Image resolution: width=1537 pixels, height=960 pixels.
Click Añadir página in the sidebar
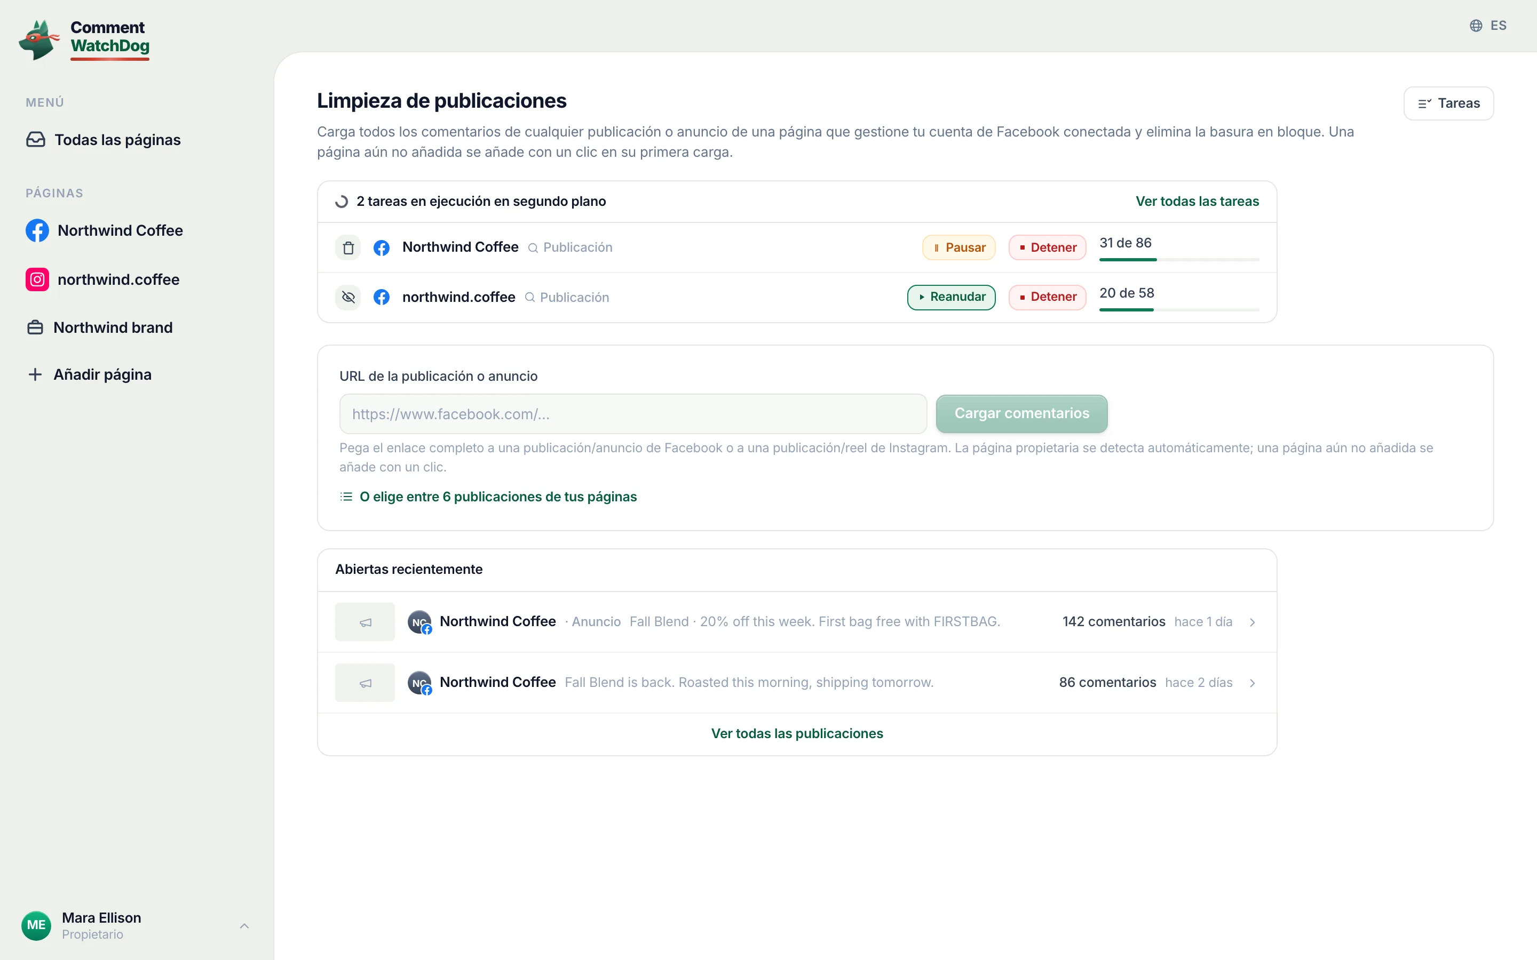pos(90,374)
